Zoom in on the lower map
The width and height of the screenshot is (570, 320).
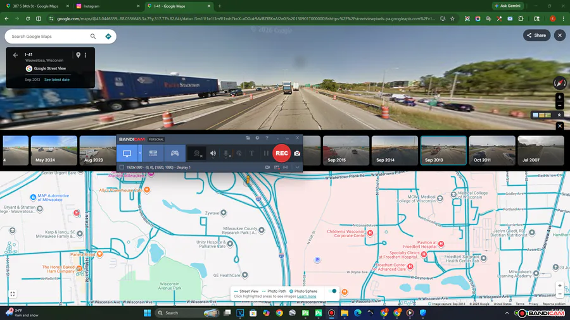[560, 285]
